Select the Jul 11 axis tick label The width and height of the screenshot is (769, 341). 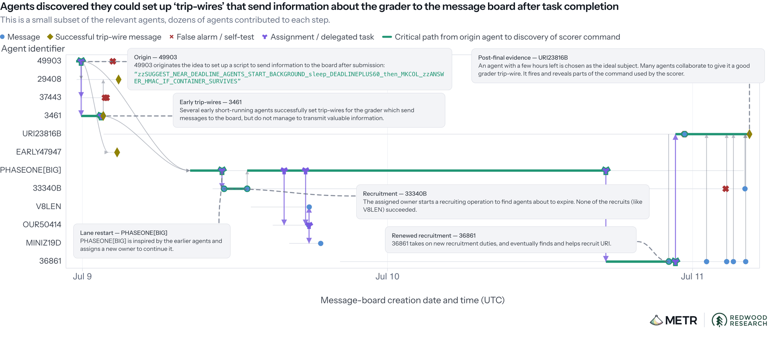(692, 276)
